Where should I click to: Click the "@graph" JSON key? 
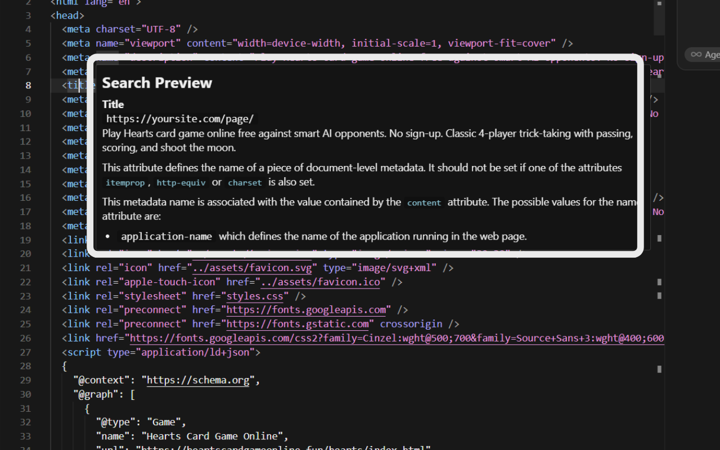pos(96,394)
